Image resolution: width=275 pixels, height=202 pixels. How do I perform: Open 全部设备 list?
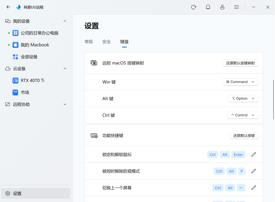tap(29, 57)
